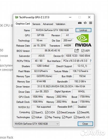The width and height of the screenshot is (108, 139).
Task: Toggle the DirectCompute checkbox
Action: (x=59, y=112)
